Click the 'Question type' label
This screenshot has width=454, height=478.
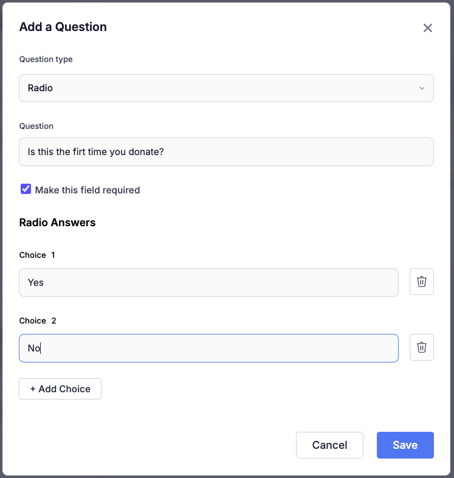46,59
